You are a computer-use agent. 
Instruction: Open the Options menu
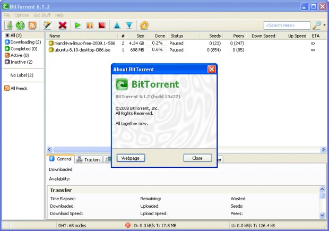[22, 15]
